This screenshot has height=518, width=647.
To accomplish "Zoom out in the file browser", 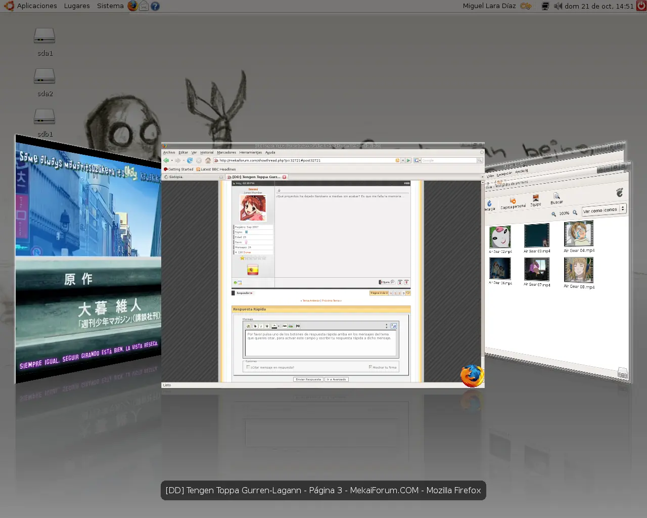I will click(x=553, y=214).
